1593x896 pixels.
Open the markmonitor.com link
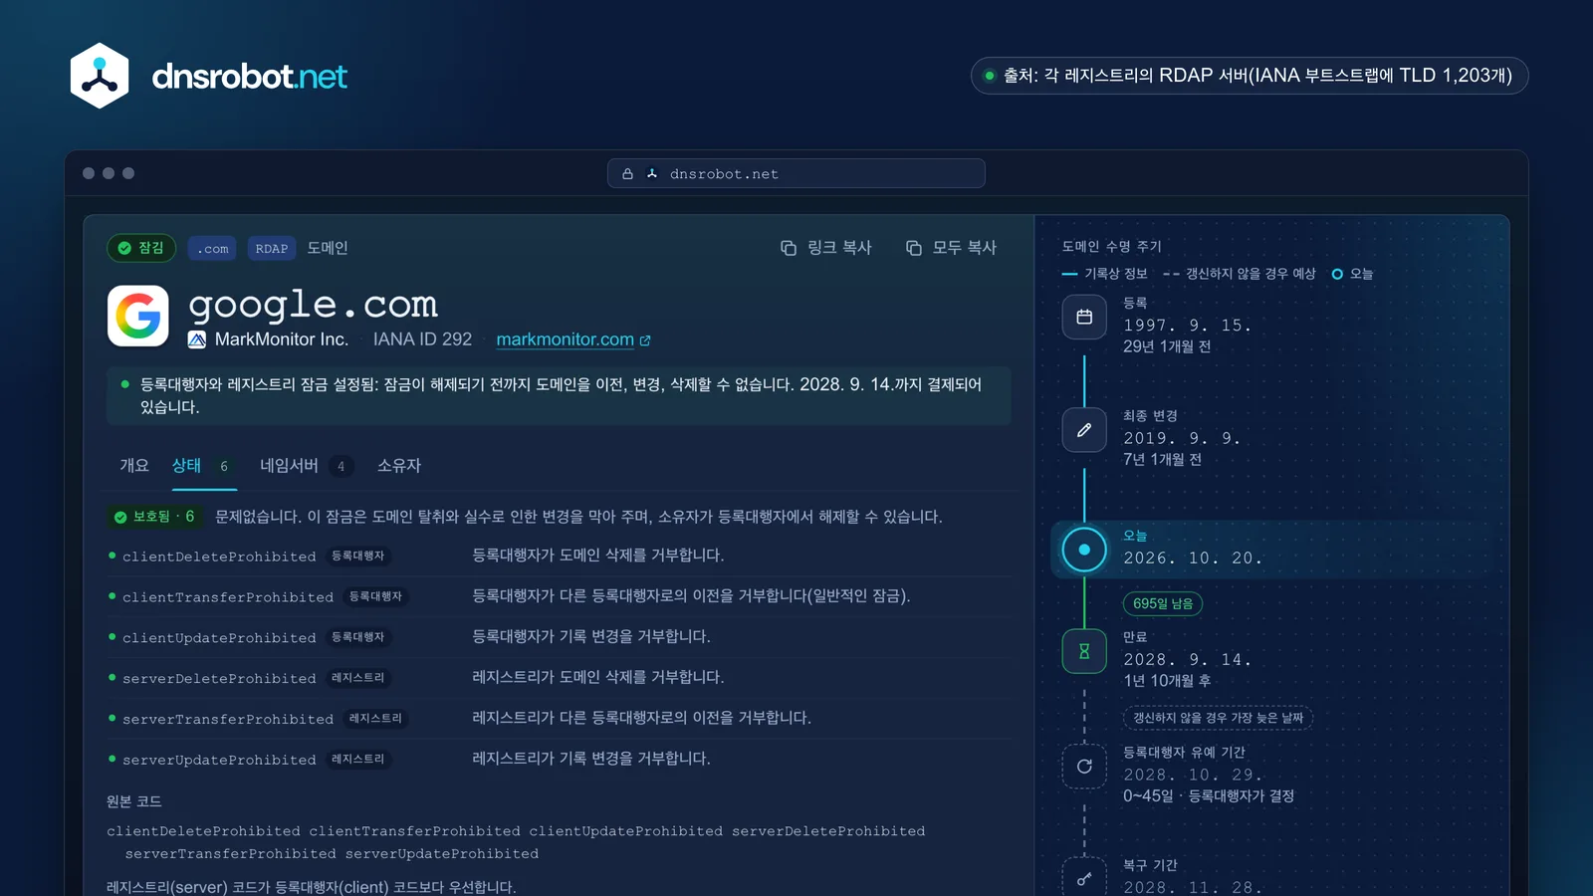[x=565, y=339]
